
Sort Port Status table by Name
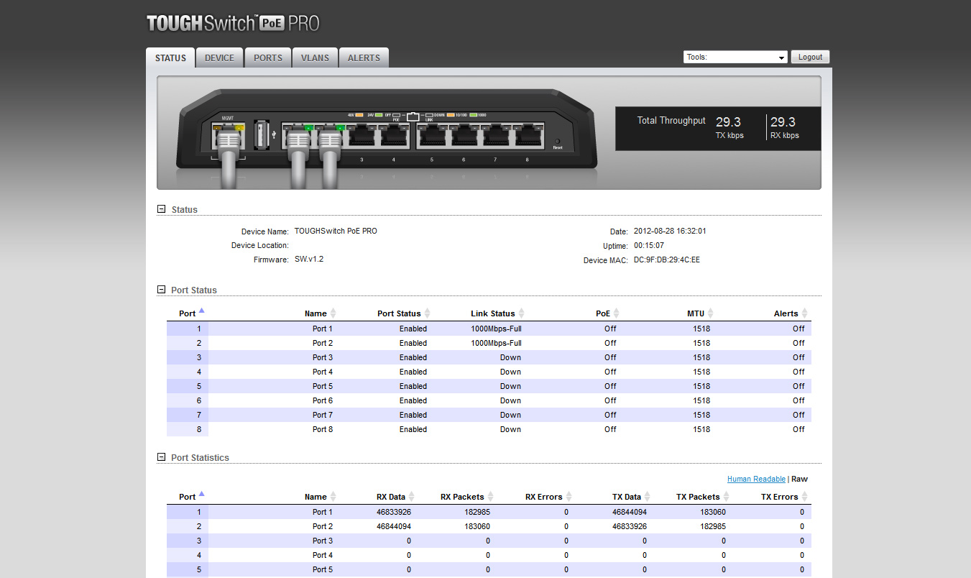[x=320, y=313]
